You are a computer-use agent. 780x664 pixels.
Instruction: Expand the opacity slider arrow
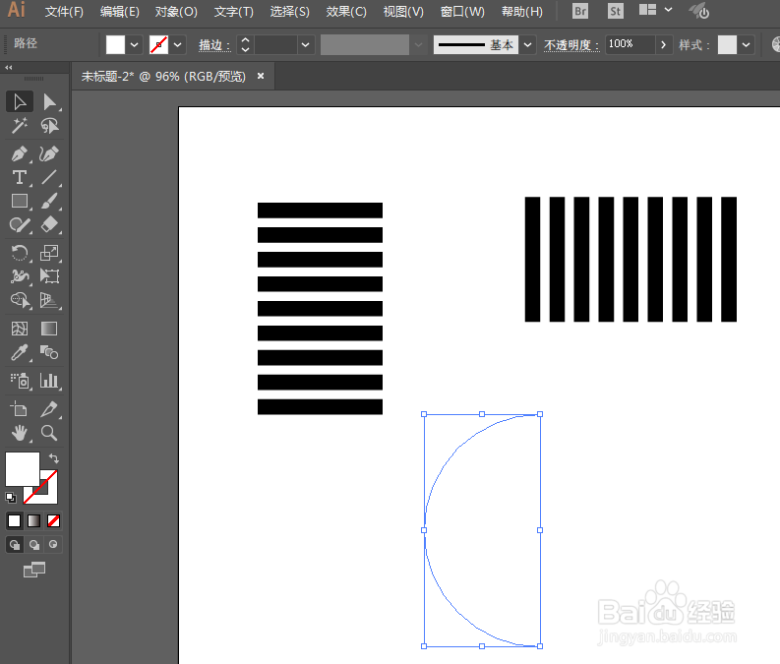[664, 45]
